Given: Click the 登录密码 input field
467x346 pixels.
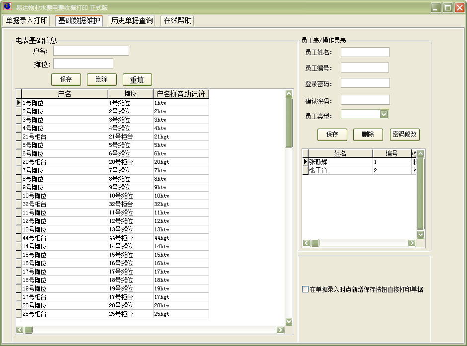Looking at the screenshot, I should [x=364, y=82].
